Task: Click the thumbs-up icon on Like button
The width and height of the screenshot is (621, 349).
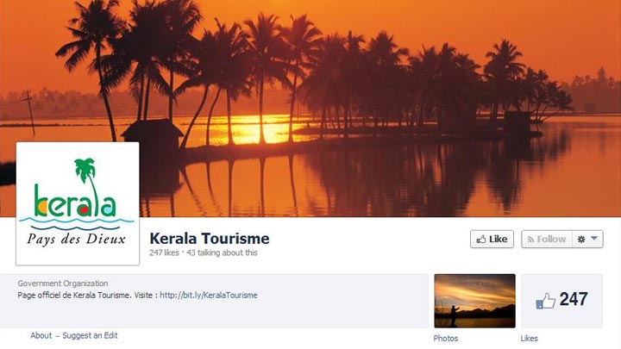Action: click(x=480, y=240)
